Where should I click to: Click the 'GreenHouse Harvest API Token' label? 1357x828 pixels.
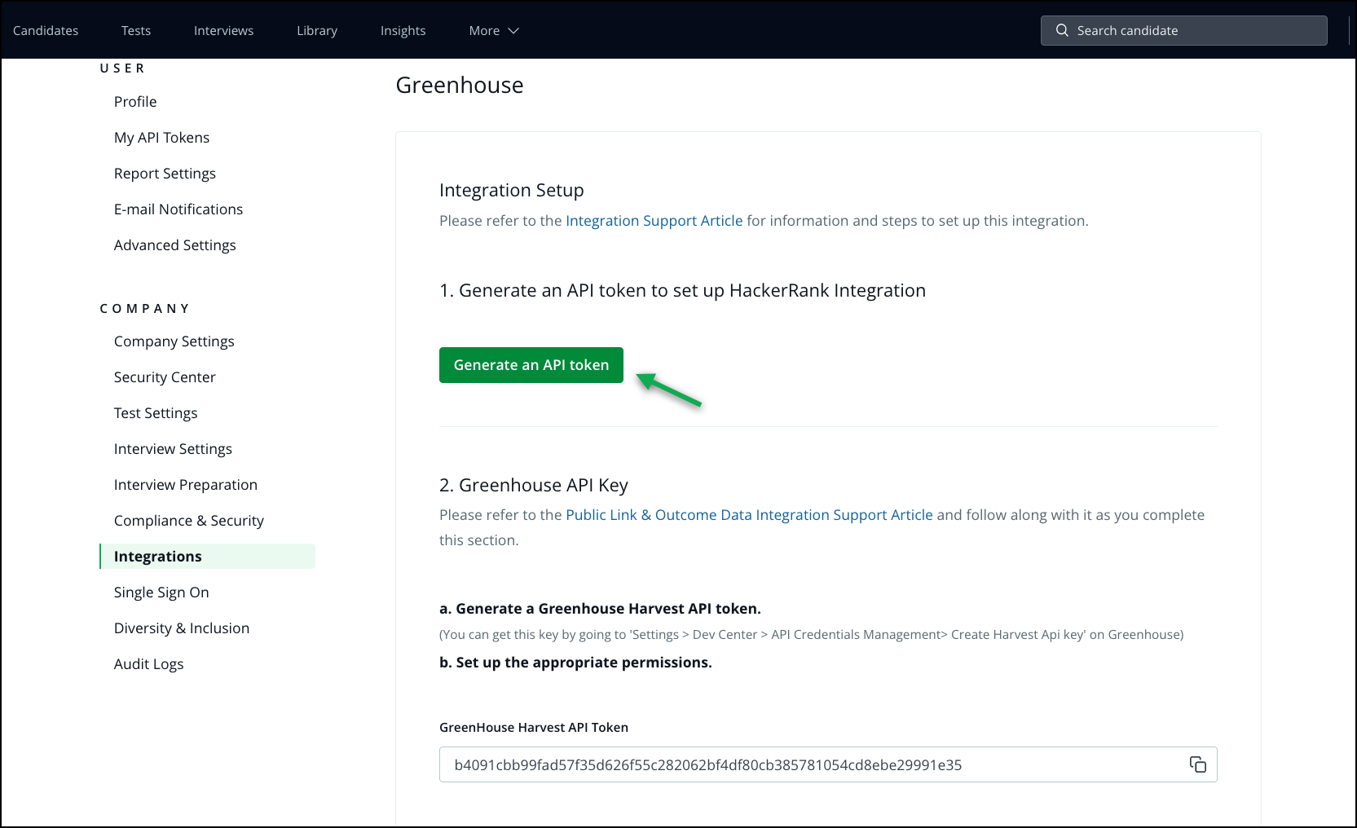click(x=534, y=727)
